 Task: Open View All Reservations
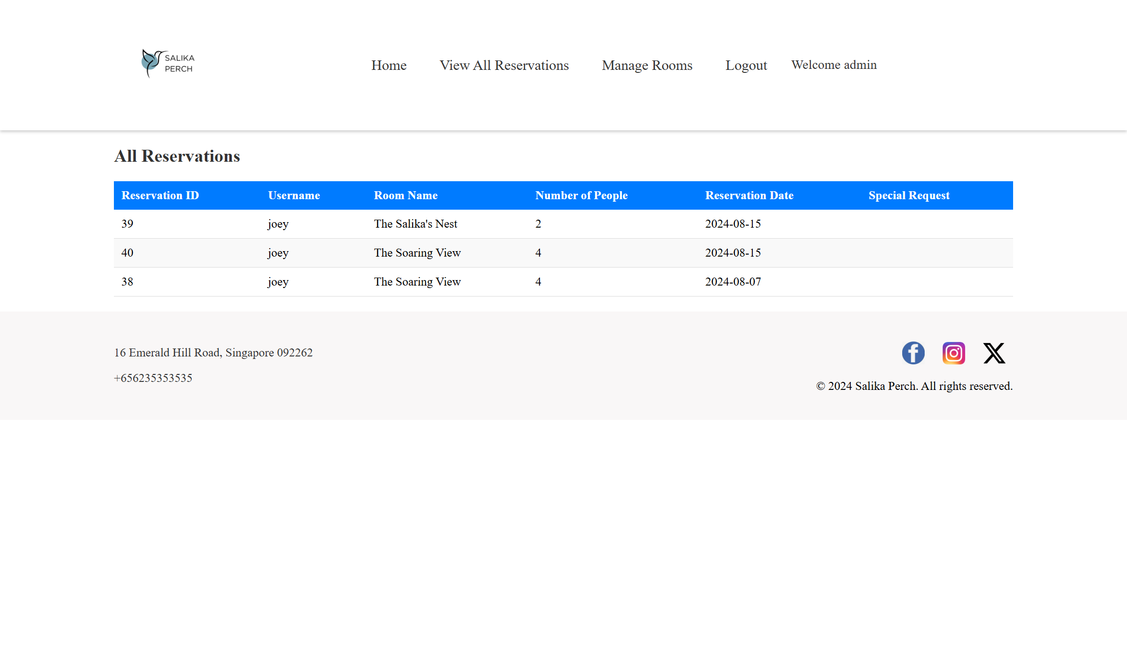pos(504,65)
